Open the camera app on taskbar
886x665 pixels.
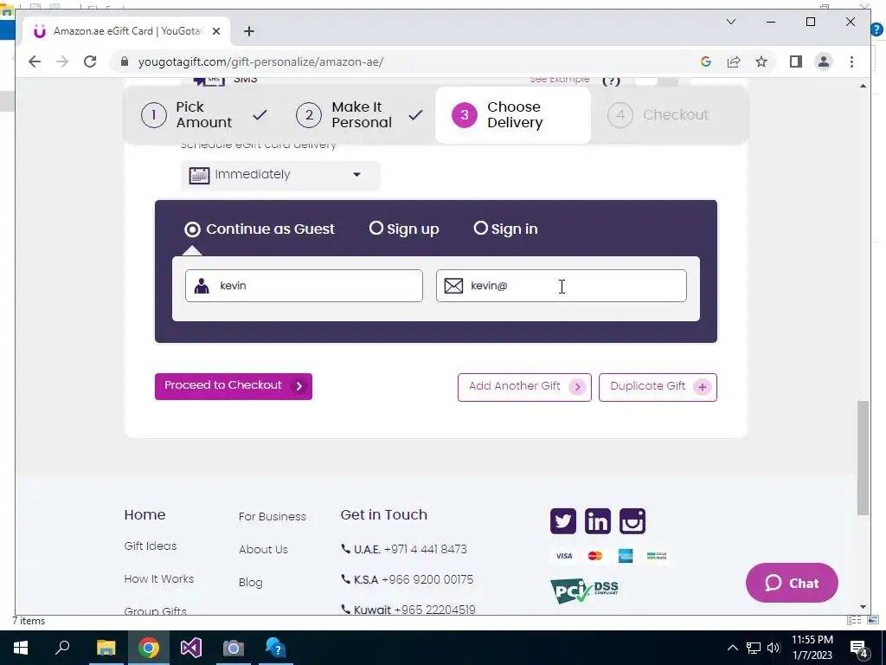point(234,648)
